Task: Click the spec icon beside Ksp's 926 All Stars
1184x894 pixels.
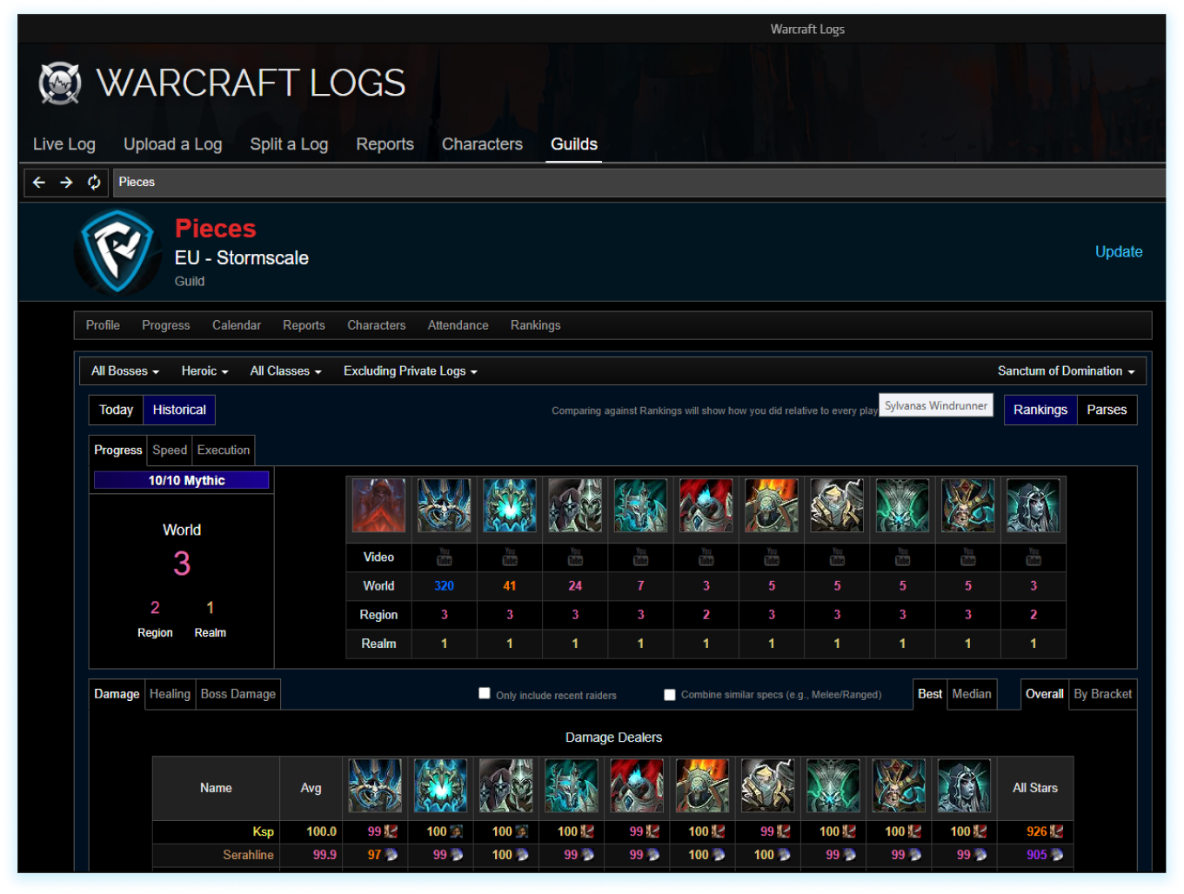Action: coord(1057,831)
